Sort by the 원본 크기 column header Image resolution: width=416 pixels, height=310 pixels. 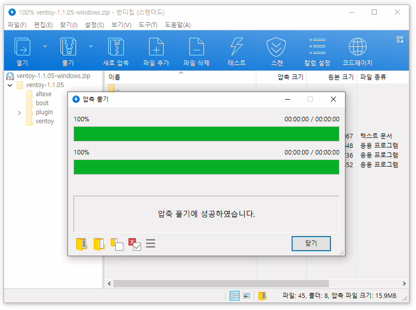(x=331, y=77)
